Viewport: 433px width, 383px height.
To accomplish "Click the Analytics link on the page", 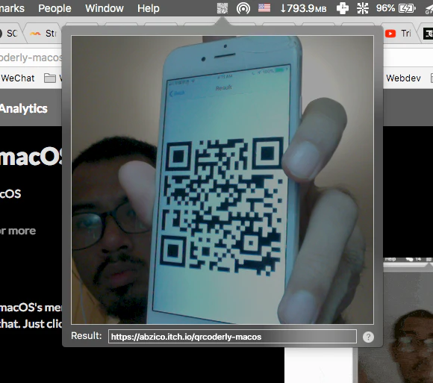I will 24,108.
